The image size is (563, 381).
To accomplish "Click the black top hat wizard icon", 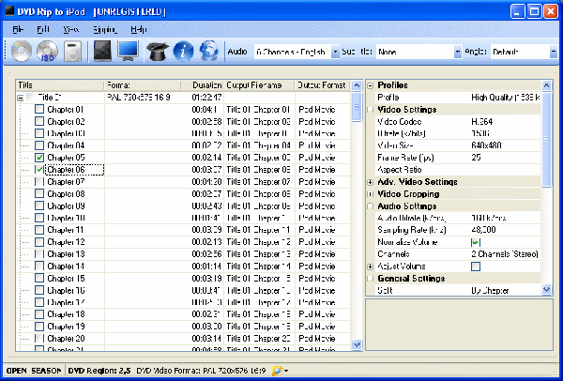I will pos(157,51).
